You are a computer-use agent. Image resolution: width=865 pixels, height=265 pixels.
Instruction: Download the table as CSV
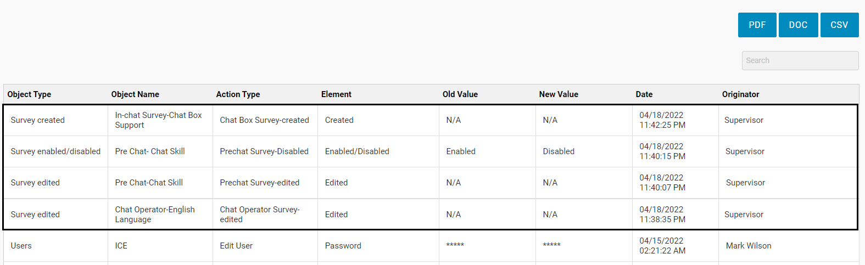click(x=839, y=25)
